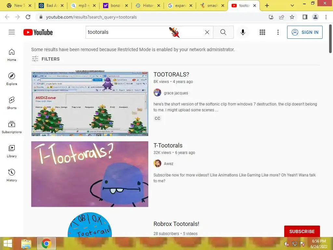Open Robrox Tootorals! channel title
This screenshot has height=250, width=333.
click(x=176, y=224)
